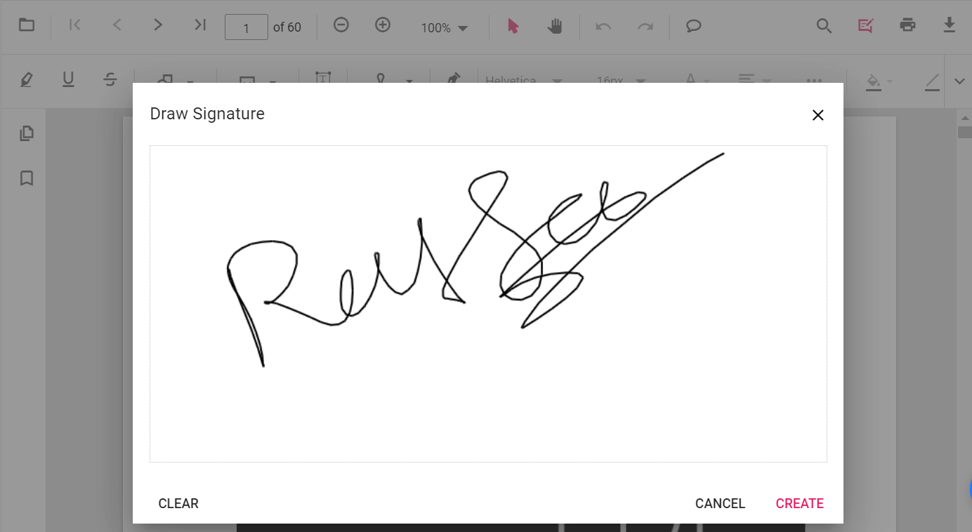
Task: Jump to the last page
Action: 200,26
